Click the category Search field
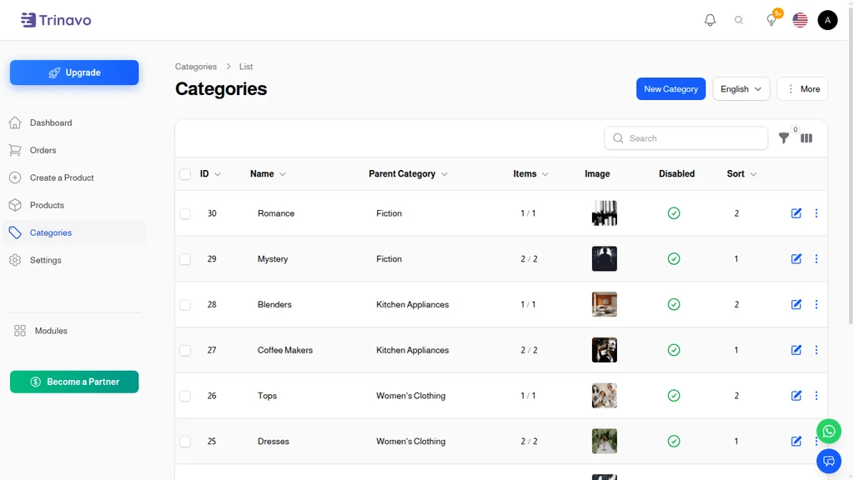Viewport: 854px width, 480px height. [686, 138]
